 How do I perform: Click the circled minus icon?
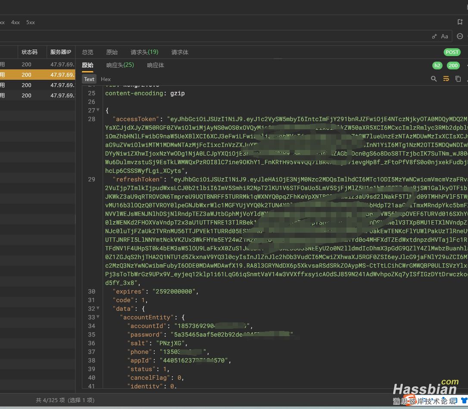[460, 36]
